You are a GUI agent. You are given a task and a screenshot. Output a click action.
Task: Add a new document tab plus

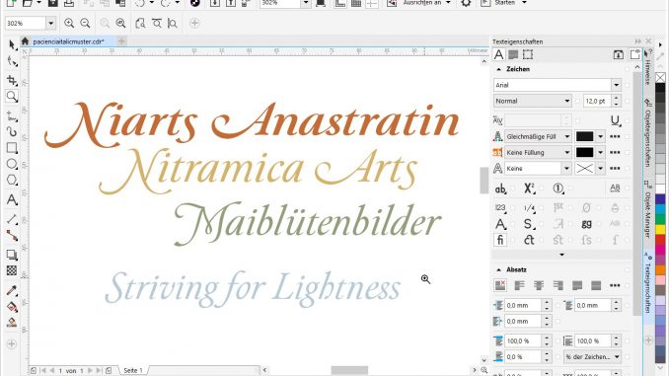click(121, 41)
